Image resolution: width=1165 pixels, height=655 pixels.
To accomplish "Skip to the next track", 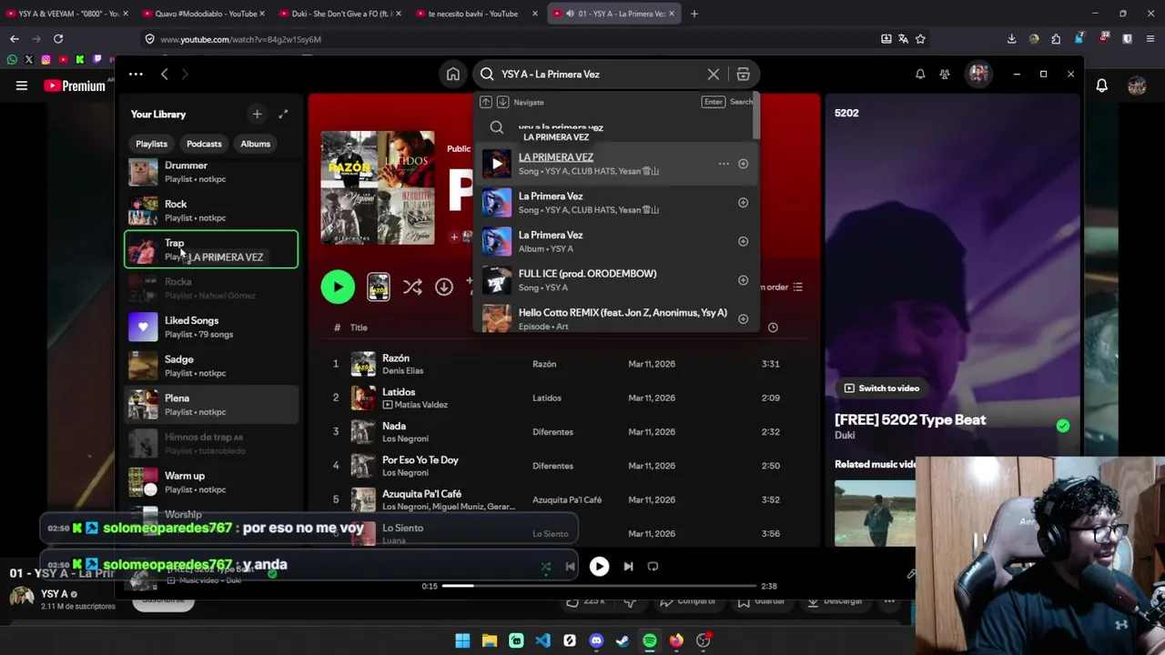I will (x=628, y=567).
